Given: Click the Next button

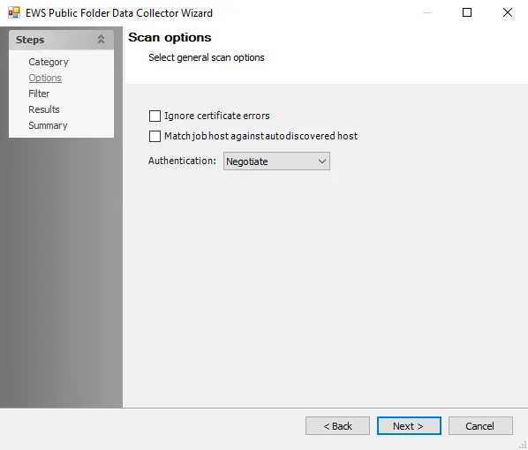Looking at the screenshot, I should tap(409, 426).
